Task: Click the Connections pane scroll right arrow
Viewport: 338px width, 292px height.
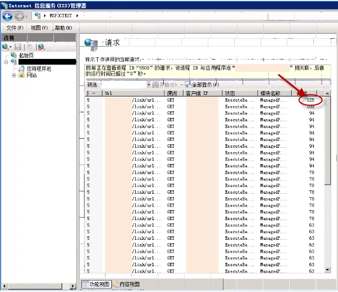Action: [73, 286]
